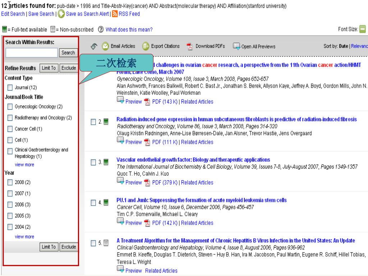Check the Gynecologic Oncology (2) filter

coord(10,107)
